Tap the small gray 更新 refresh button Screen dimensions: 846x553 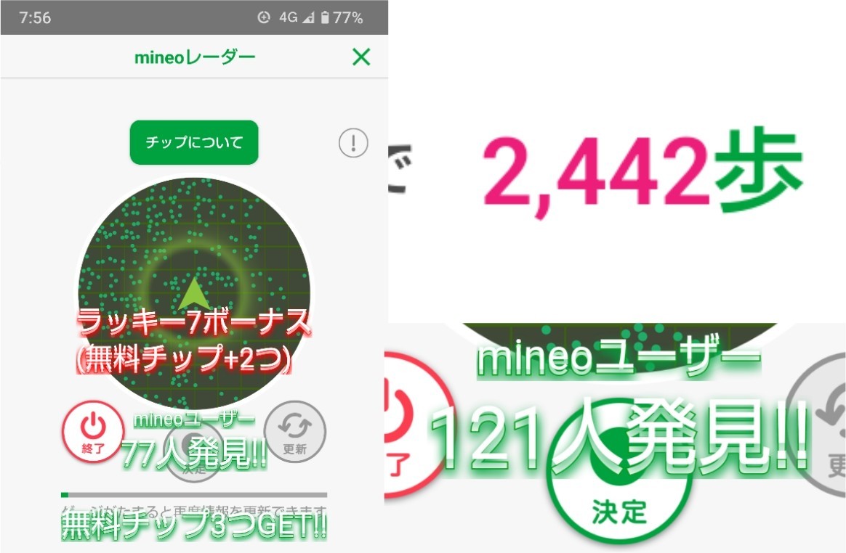click(294, 431)
